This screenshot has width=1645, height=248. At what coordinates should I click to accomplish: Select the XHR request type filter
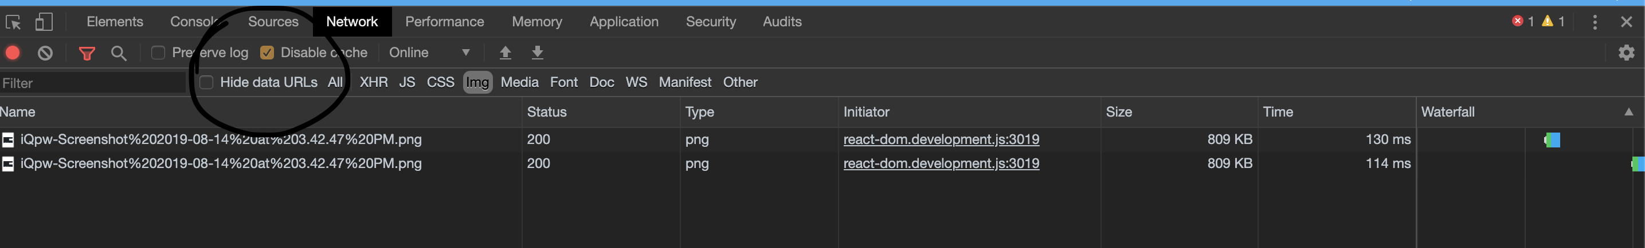374,83
